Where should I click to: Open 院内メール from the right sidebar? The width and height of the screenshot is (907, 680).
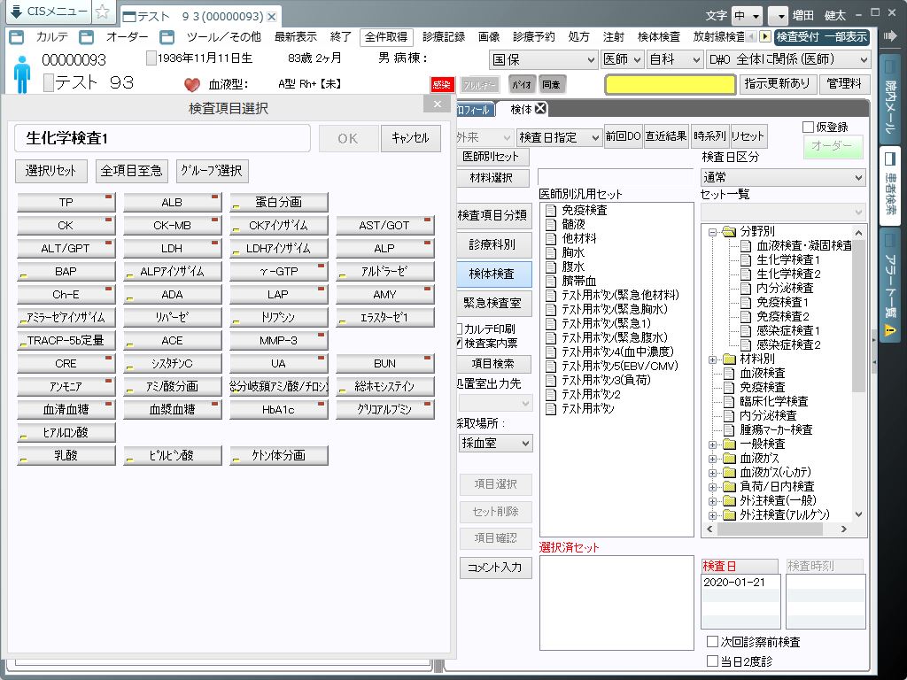(889, 99)
